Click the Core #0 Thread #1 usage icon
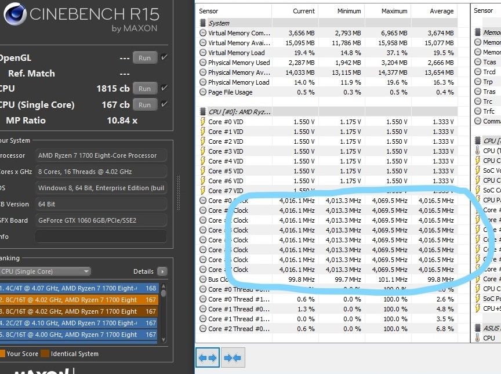The image size is (501, 374). (202, 299)
